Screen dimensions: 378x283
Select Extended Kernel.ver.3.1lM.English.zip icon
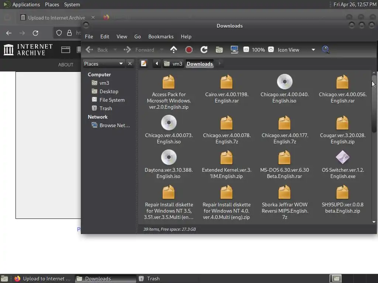227,157
